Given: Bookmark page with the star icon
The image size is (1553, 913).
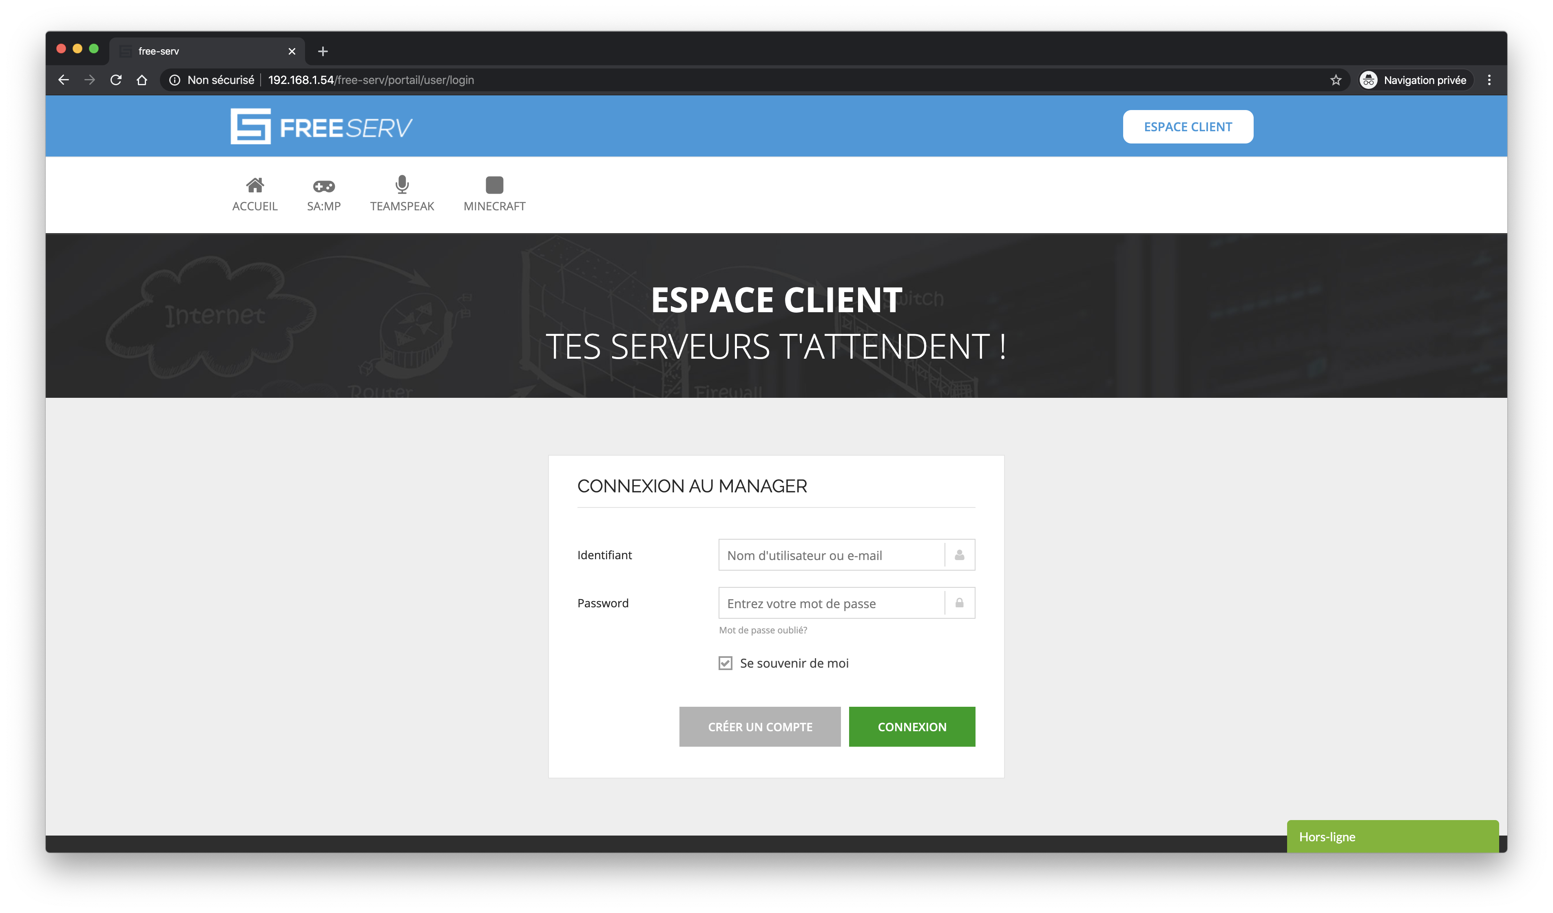Looking at the screenshot, I should tap(1336, 80).
